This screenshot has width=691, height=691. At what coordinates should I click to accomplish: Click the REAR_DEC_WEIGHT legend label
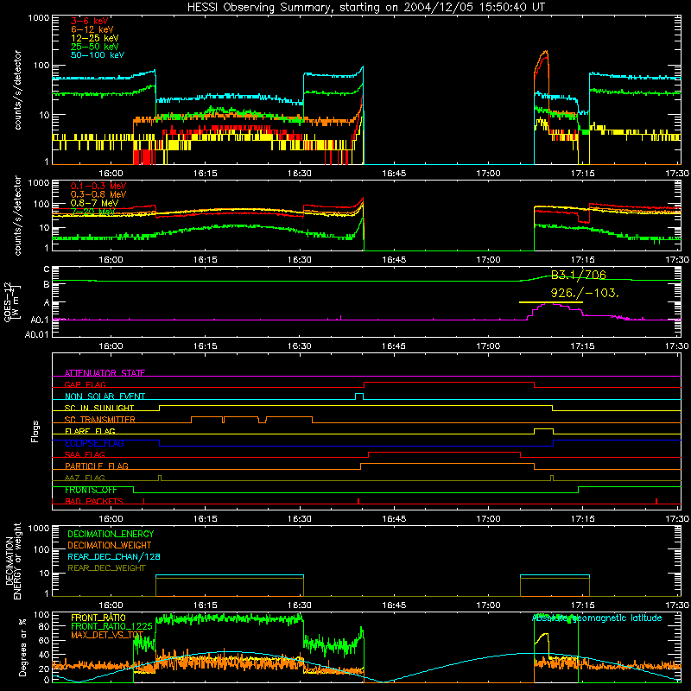pyautogui.click(x=106, y=568)
